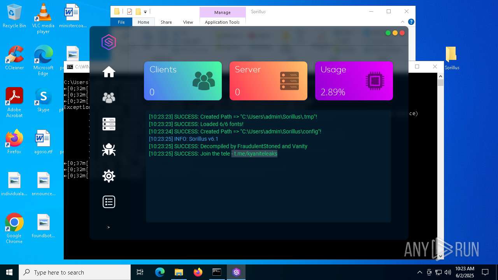Open Google Chrome desktop shortcut

[14, 229]
